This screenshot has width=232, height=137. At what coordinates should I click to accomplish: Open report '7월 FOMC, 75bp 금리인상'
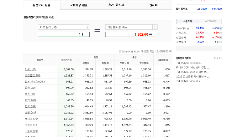point(192,72)
